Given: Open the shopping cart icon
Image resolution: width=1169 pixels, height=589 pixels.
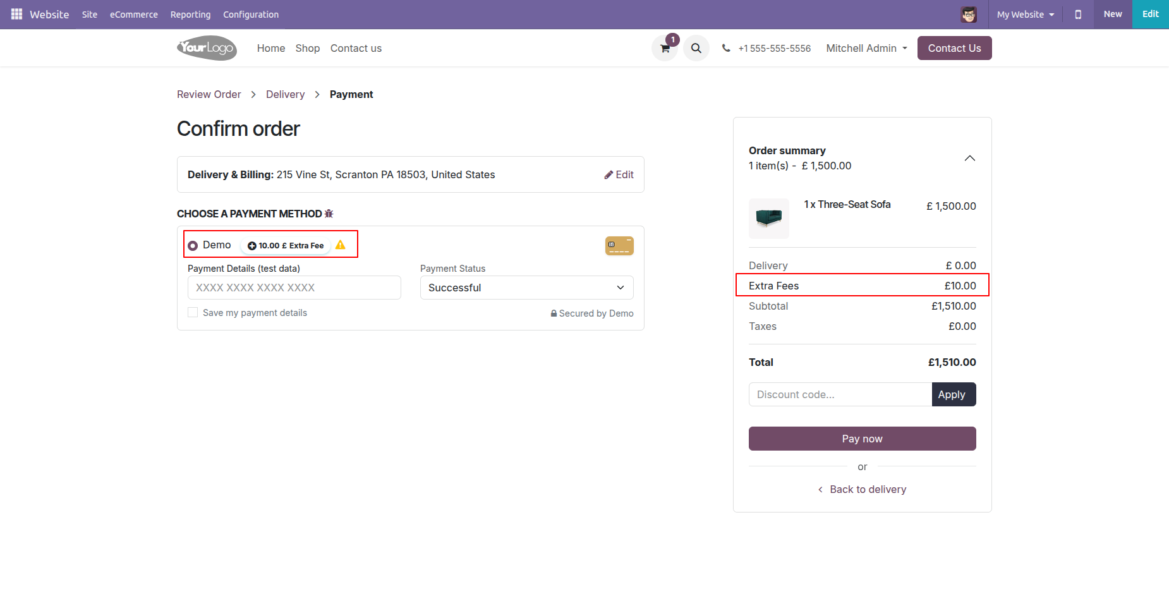Looking at the screenshot, I should tap(665, 48).
